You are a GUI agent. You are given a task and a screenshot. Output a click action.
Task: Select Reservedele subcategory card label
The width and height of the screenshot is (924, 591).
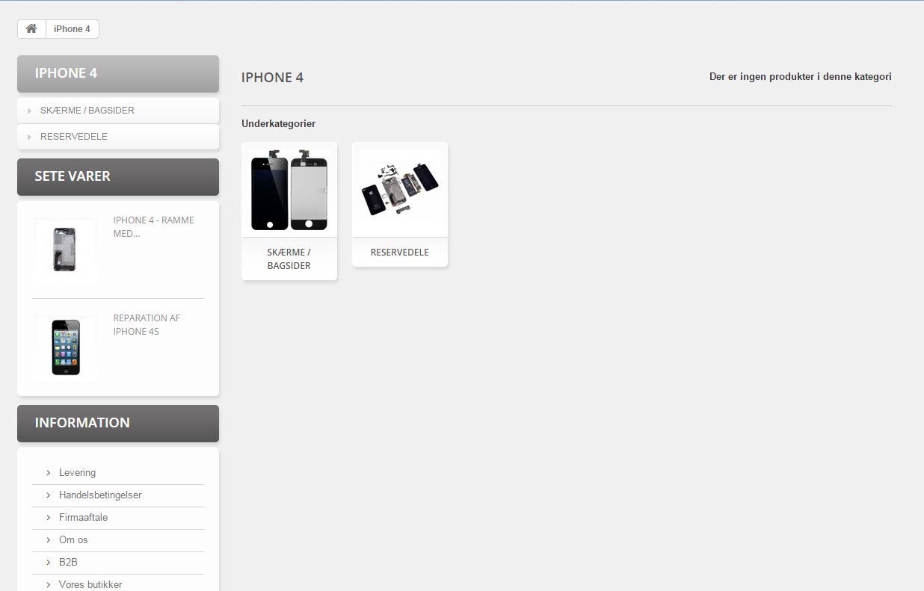pyautogui.click(x=400, y=252)
